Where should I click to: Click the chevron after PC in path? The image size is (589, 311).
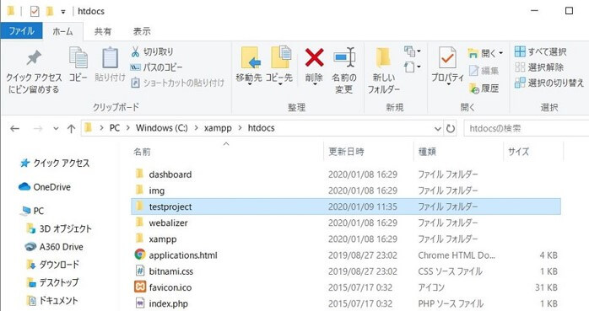coord(128,128)
